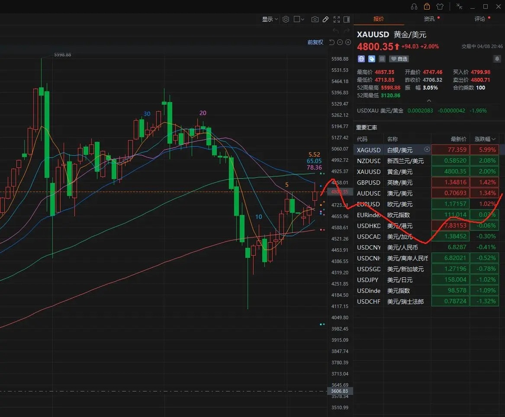The width and height of the screenshot is (505, 417).
Task: Open the skin theme shirt icon
Action: [440, 6]
